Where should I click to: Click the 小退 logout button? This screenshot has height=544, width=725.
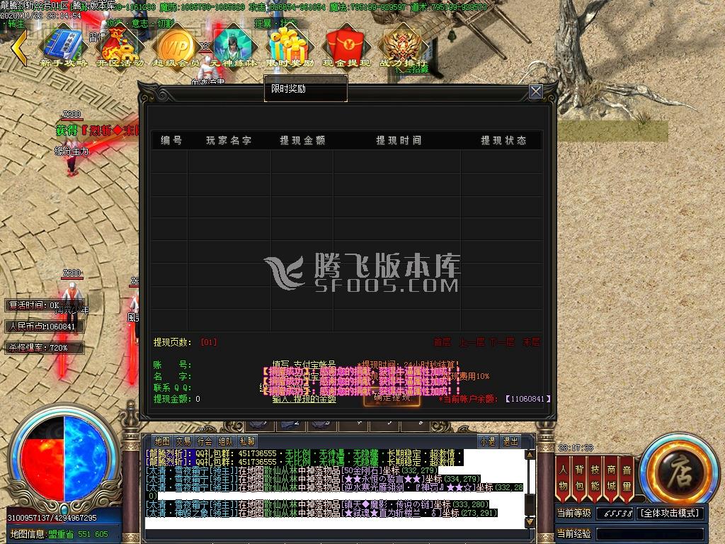click(x=487, y=441)
